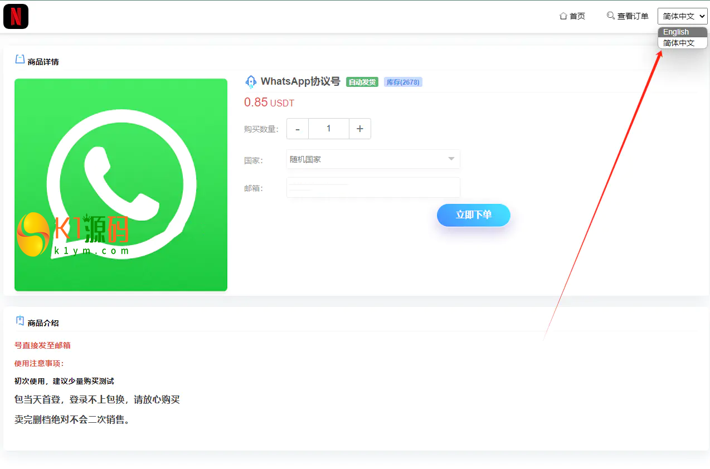Viewport: 710px width, 469px height.
Task: Click the 使用注意事项 heading text
Action: (x=39, y=363)
